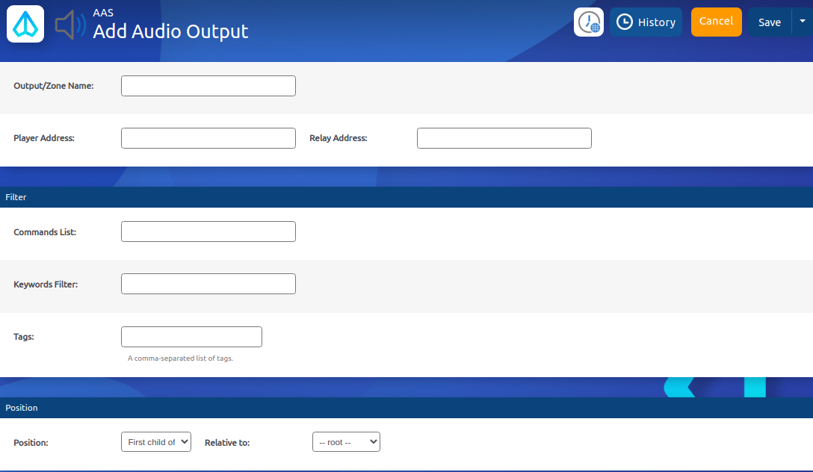Screen dimensions: 813x472
Task: Click the Tags field label
Action: click(x=24, y=337)
